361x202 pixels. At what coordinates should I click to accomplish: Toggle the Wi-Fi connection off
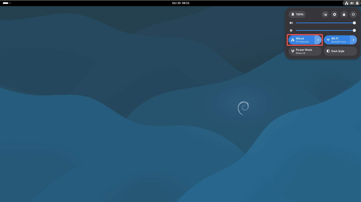coord(337,40)
